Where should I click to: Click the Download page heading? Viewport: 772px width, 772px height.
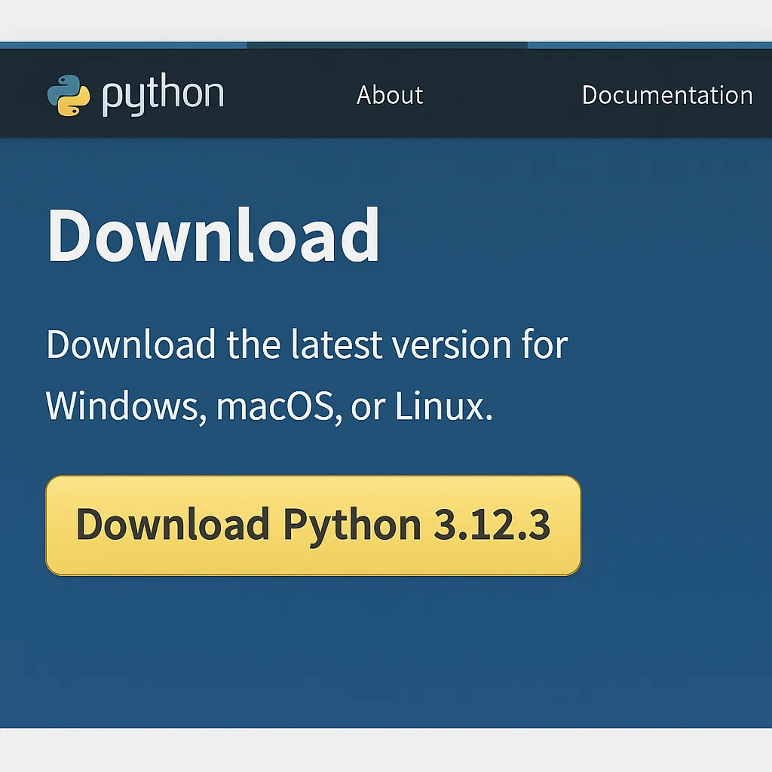coord(213,234)
